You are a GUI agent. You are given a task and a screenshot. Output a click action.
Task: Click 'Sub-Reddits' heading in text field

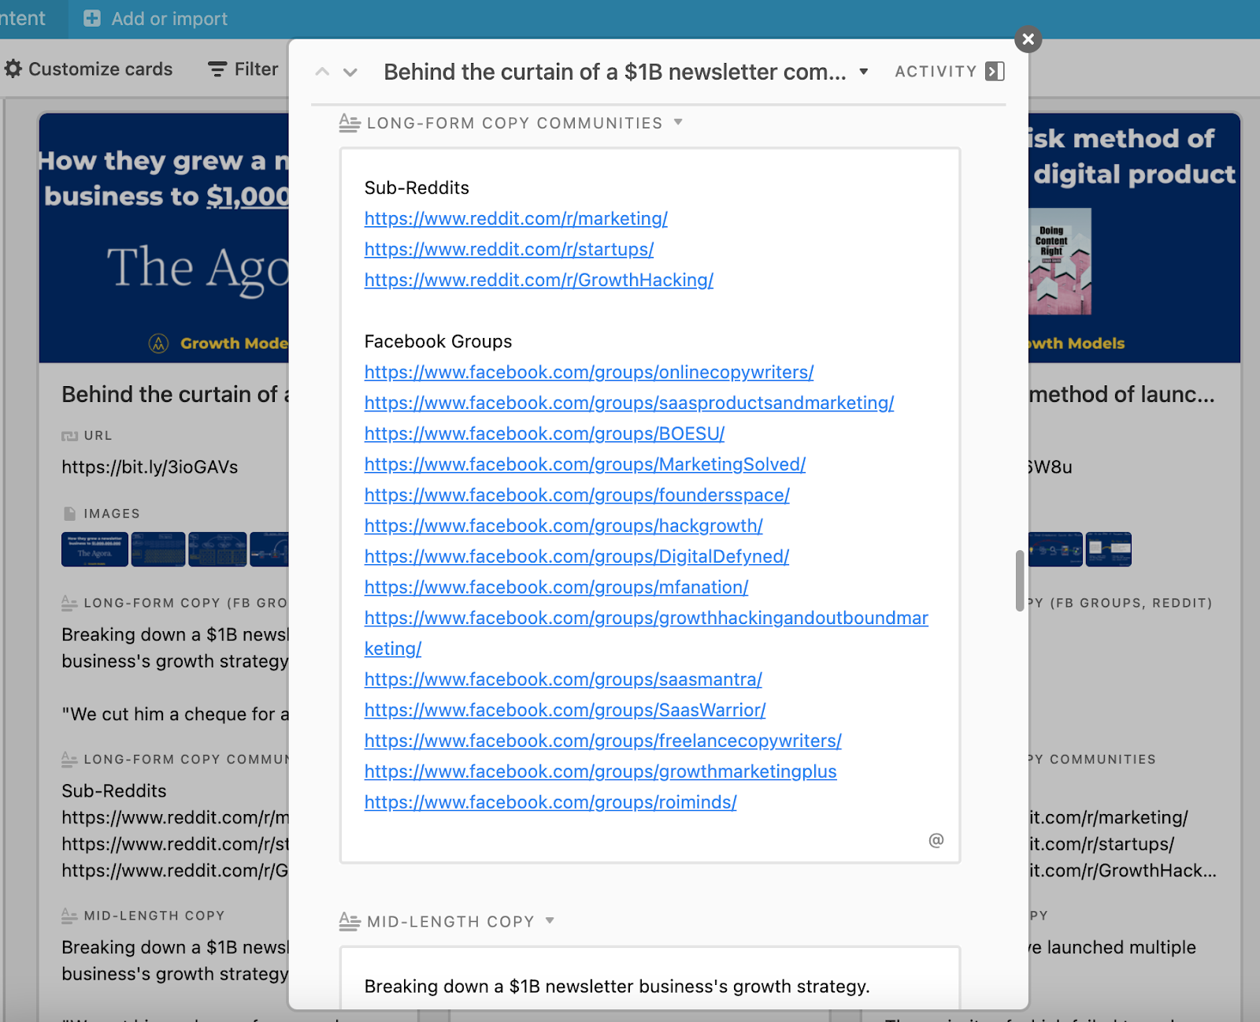pos(417,188)
